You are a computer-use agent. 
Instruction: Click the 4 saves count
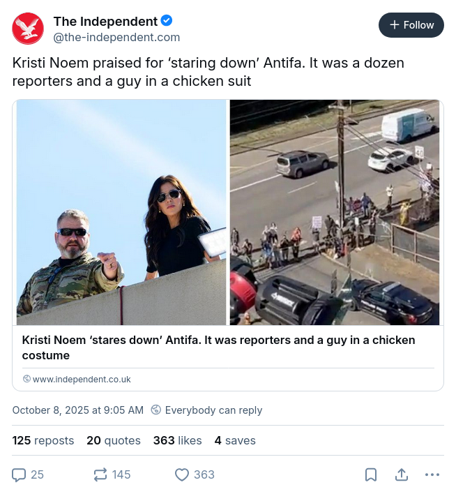click(x=235, y=440)
